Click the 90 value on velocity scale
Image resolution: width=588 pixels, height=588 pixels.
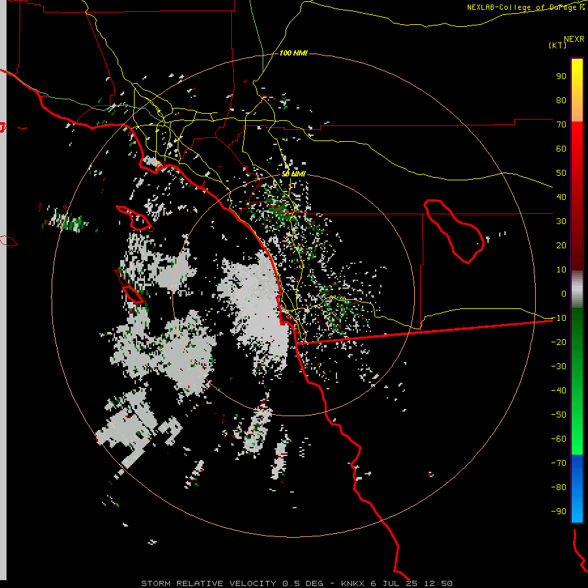561,76
